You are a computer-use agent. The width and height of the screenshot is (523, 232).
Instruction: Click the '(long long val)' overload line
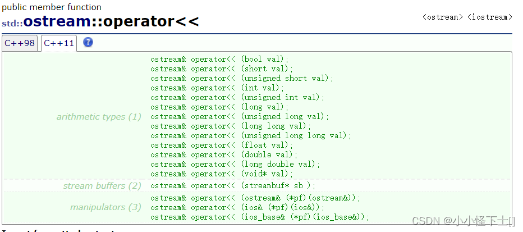[231, 126]
